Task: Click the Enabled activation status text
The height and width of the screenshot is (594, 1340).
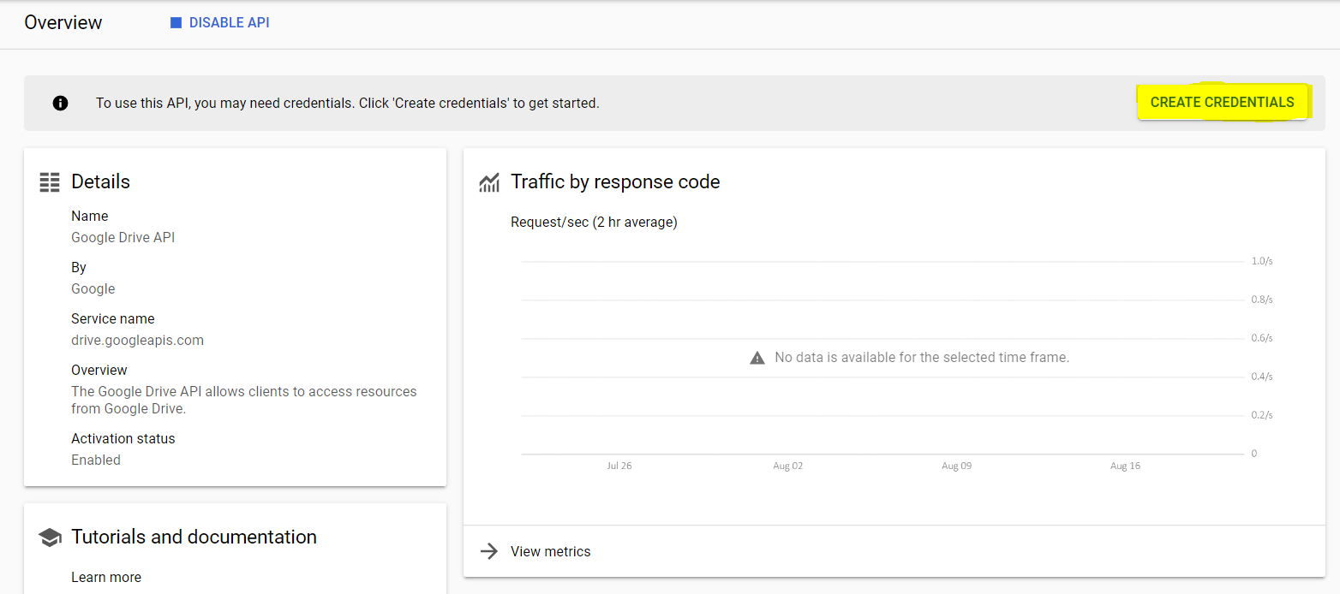Action: click(x=96, y=460)
